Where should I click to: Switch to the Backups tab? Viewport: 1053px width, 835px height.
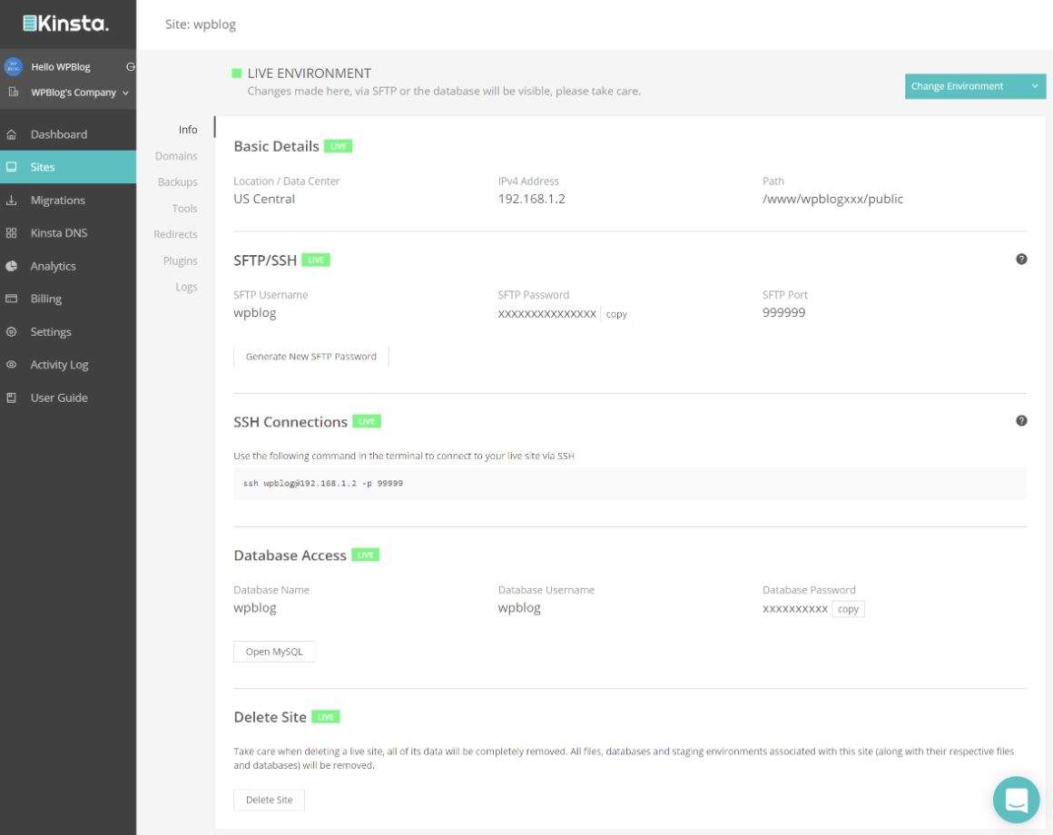pyautogui.click(x=177, y=182)
